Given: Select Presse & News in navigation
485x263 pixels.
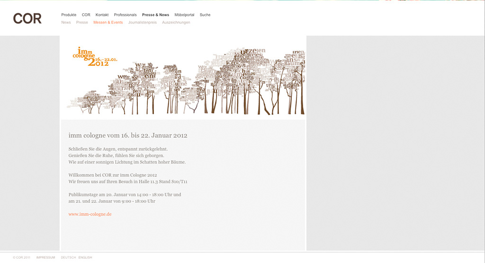Looking at the screenshot, I should click(x=155, y=15).
